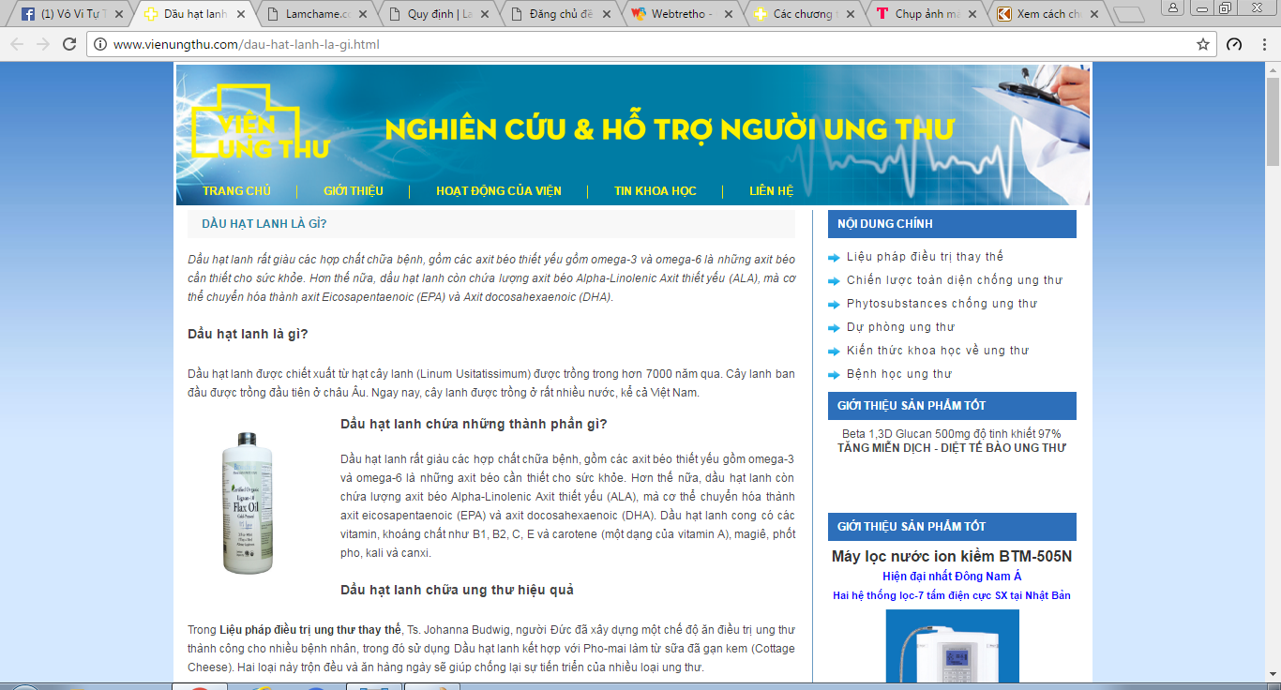Click the vertical scrollbar's up arrow
This screenshot has height=690, width=1281.
tap(1273, 69)
